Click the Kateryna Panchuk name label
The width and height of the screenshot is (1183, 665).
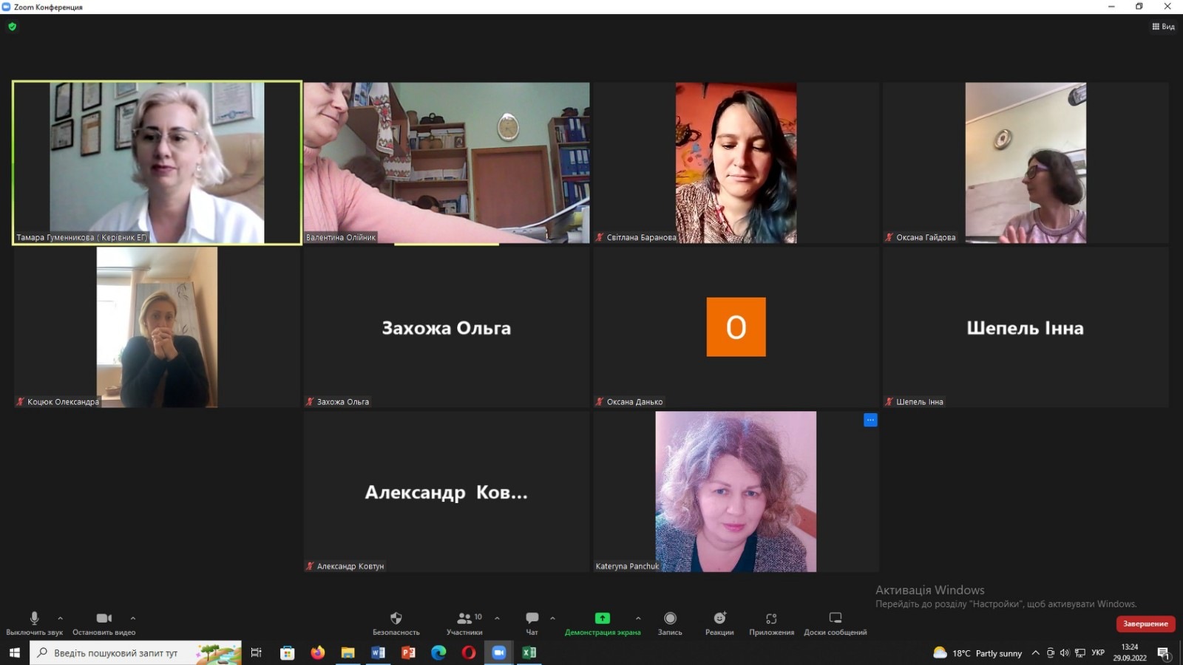coord(627,566)
